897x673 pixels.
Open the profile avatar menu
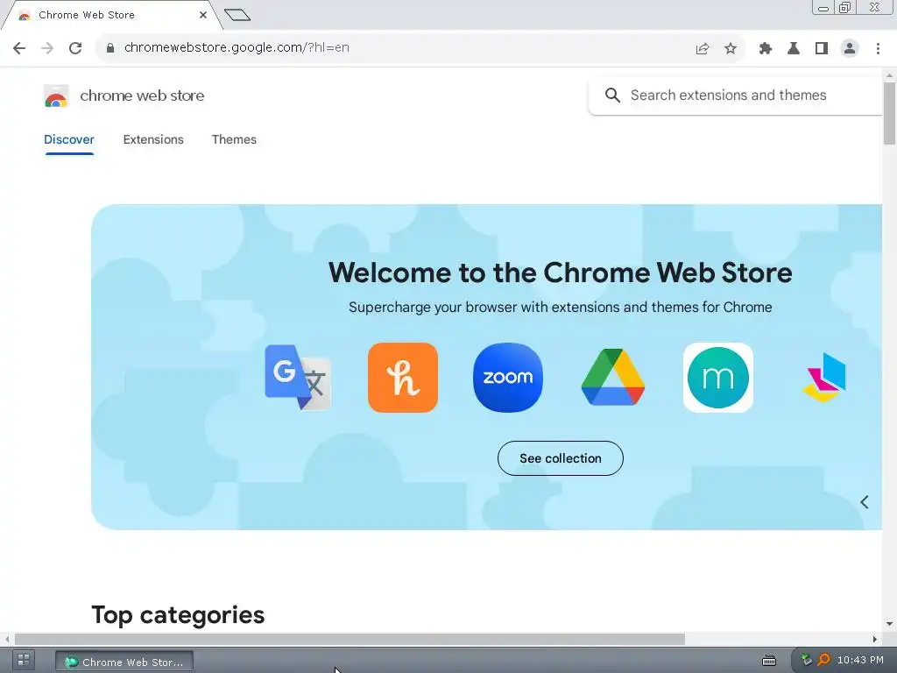point(850,49)
